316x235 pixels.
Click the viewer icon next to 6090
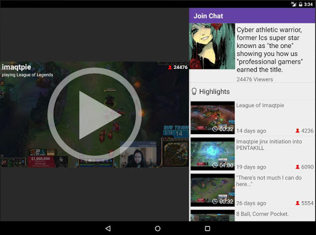(x=297, y=167)
